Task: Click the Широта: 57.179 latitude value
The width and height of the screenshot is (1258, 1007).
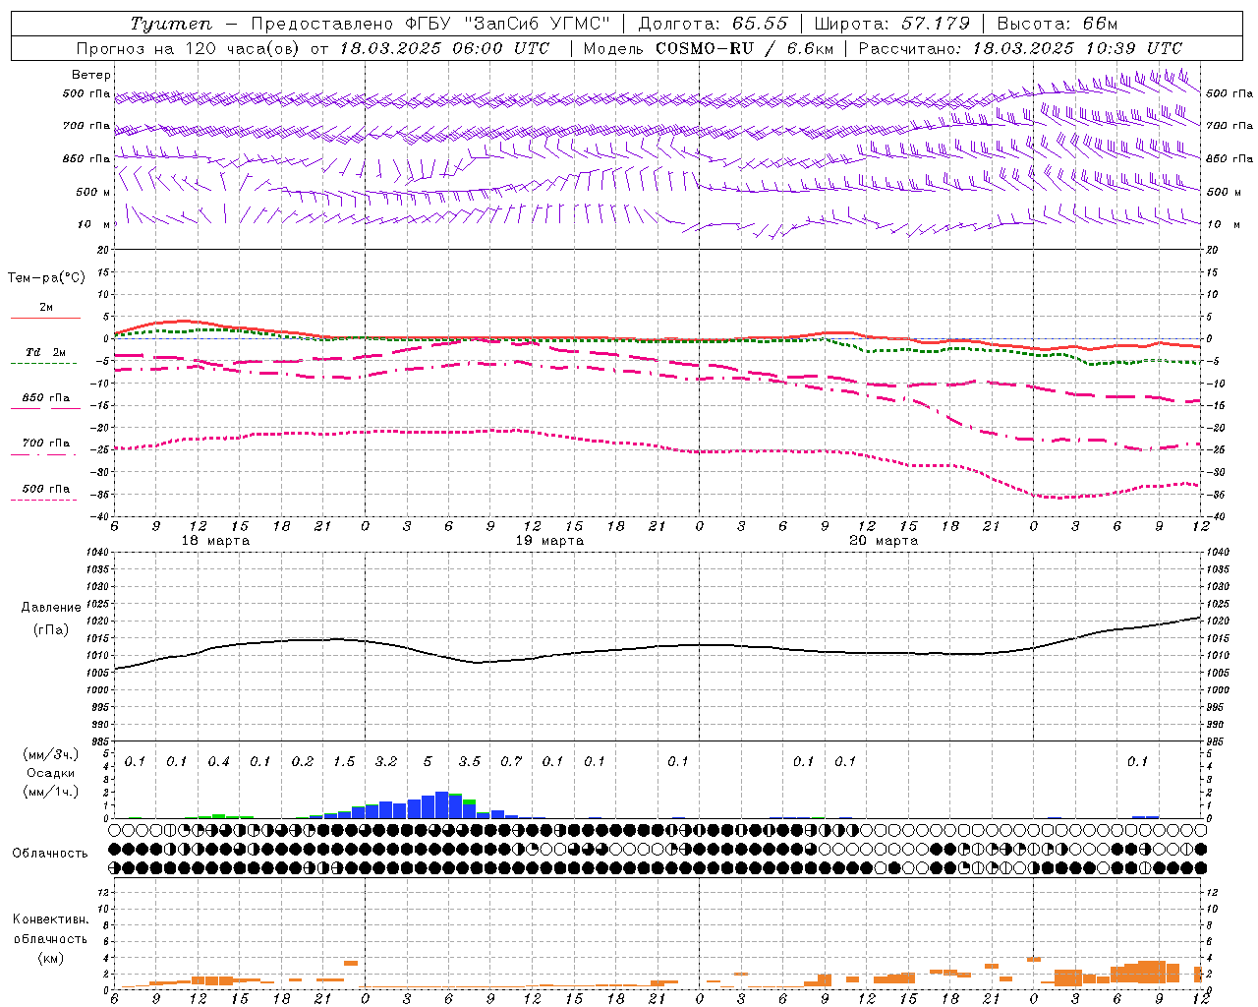Action: tap(892, 24)
